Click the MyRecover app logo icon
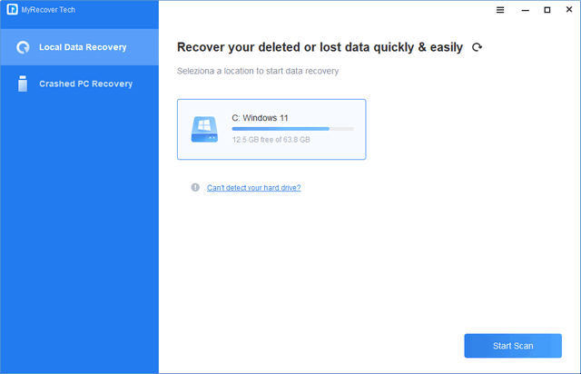 tap(10, 10)
